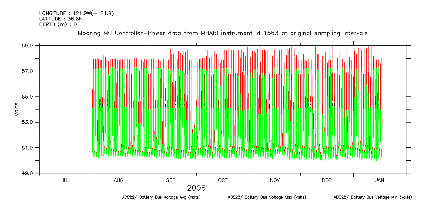Select the 55.0 y-axis tick label

click(x=28, y=96)
